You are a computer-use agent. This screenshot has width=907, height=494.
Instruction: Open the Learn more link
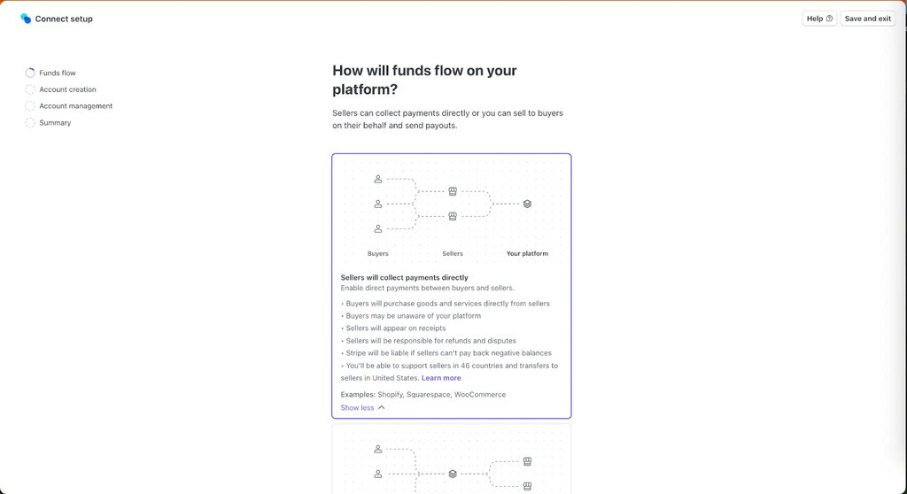tap(441, 378)
